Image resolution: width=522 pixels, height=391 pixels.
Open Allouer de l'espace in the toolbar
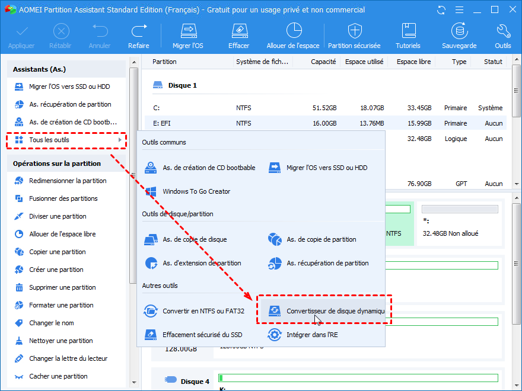(x=293, y=36)
